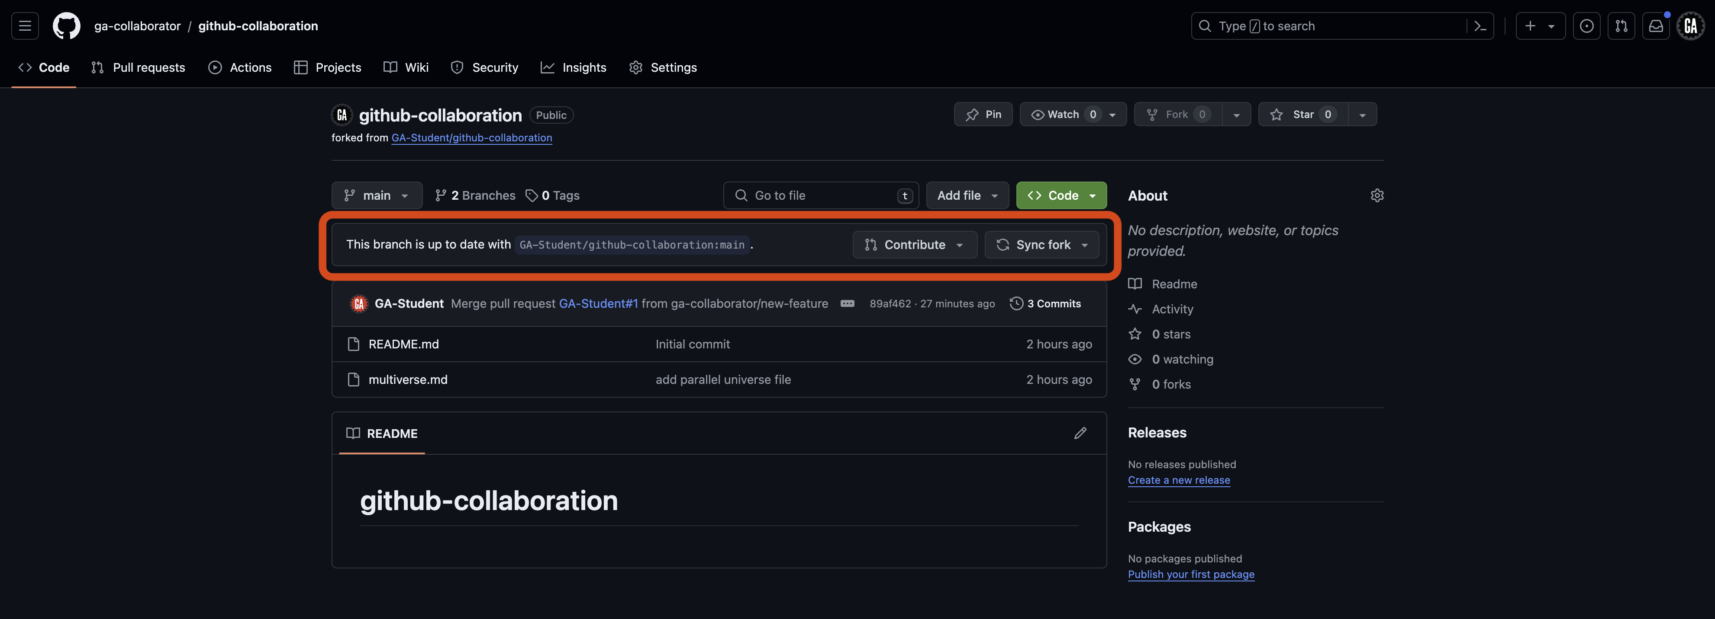The height and width of the screenshot is (619, 1715).
Task: Edit the README with the pencil icon
Action: point(1080,433)
